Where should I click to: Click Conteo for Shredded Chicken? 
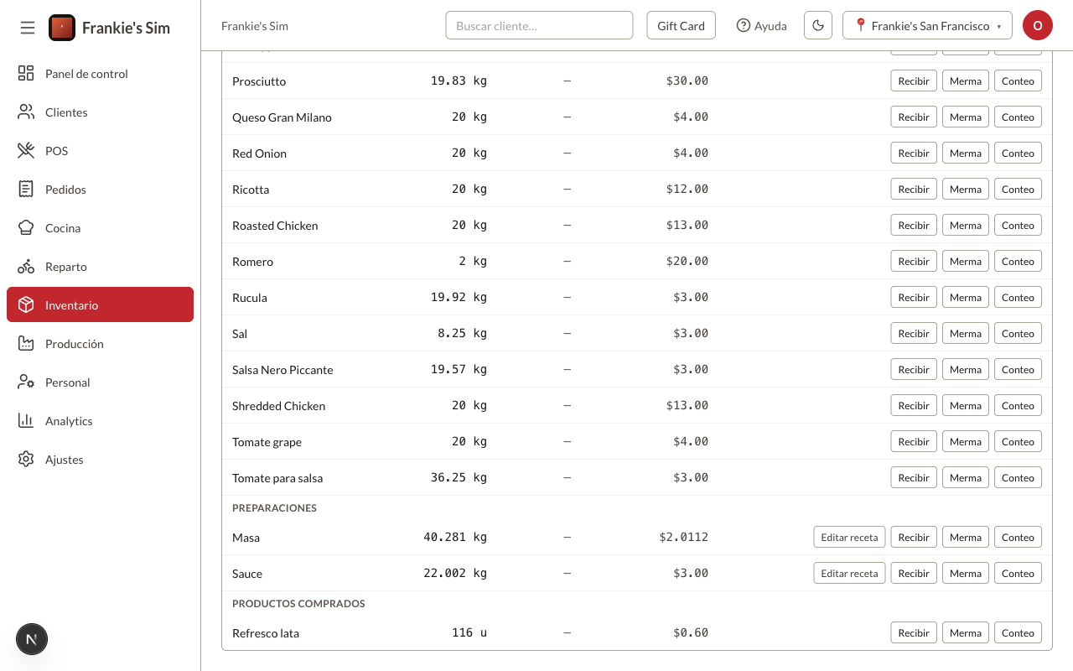[x=1018, y=405]
